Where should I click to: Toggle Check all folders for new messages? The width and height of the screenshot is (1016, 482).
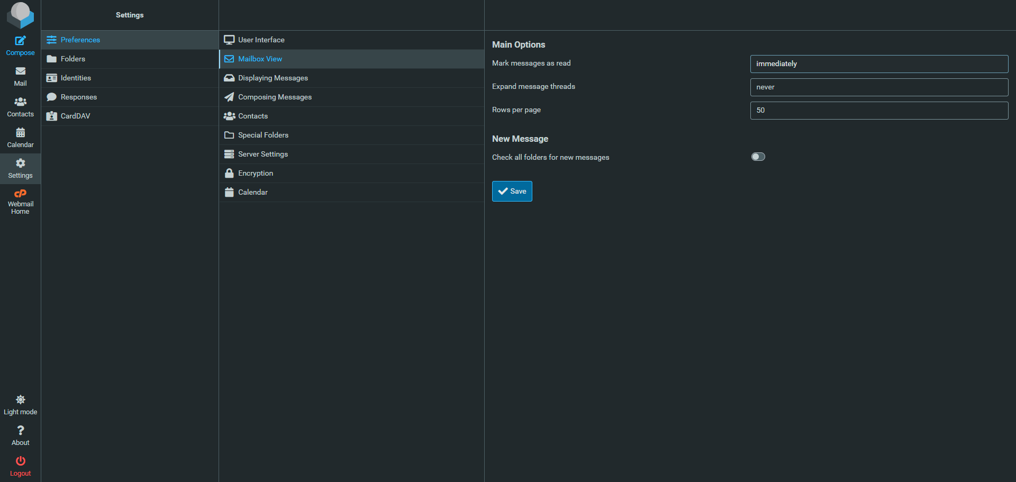pos(758,157)
